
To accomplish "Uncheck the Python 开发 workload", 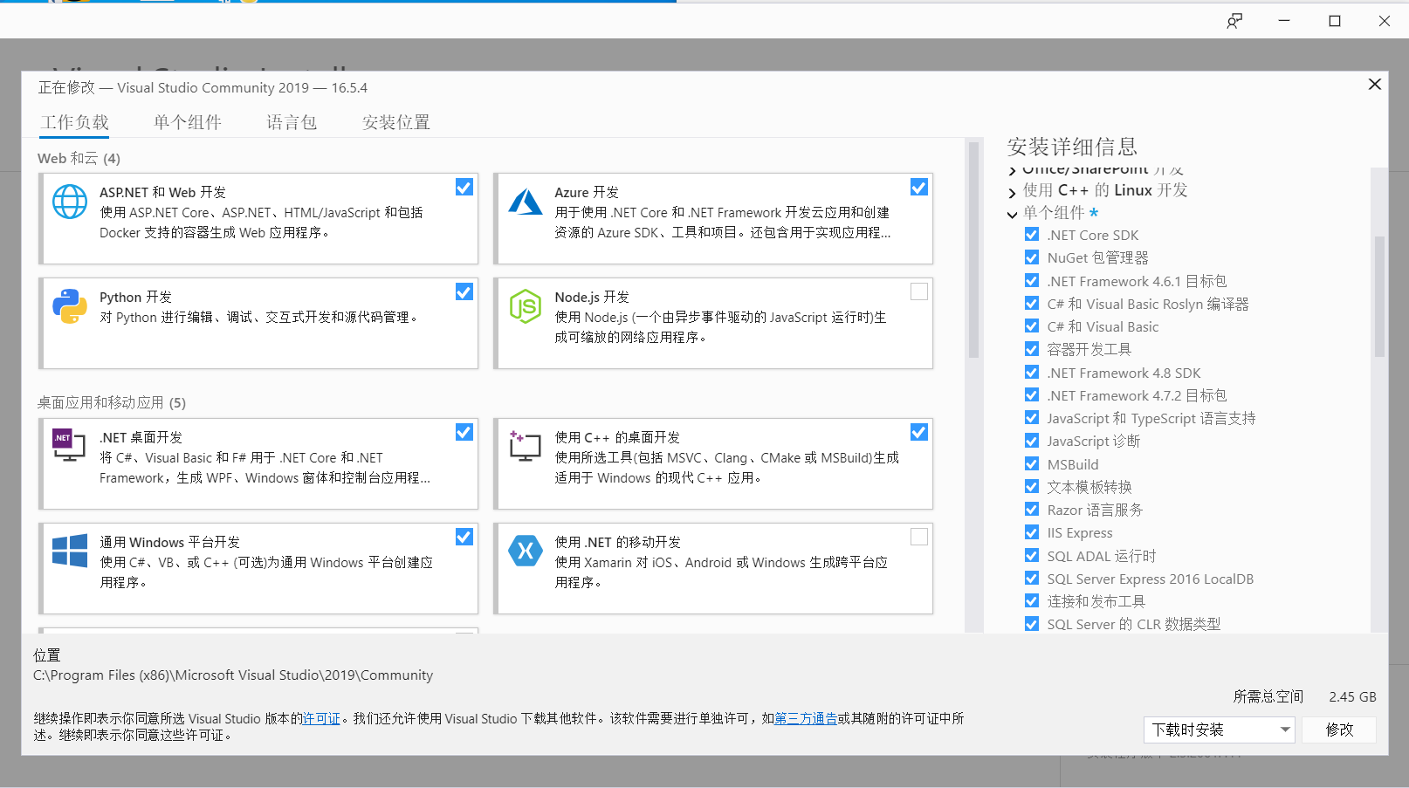I will tap(464, 291).
